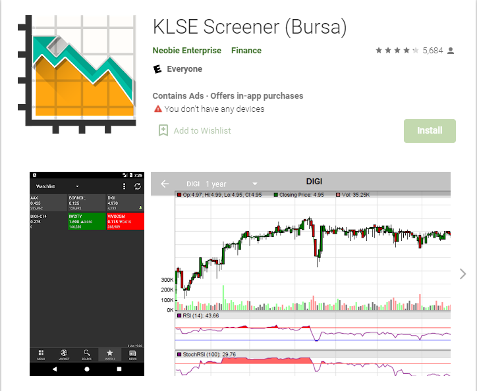
Task: Click the Install button
Action: (x=430, y=130)
